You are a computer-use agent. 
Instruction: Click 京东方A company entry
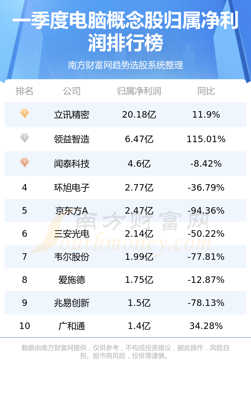pyautogui.click(x=72, y=211)
